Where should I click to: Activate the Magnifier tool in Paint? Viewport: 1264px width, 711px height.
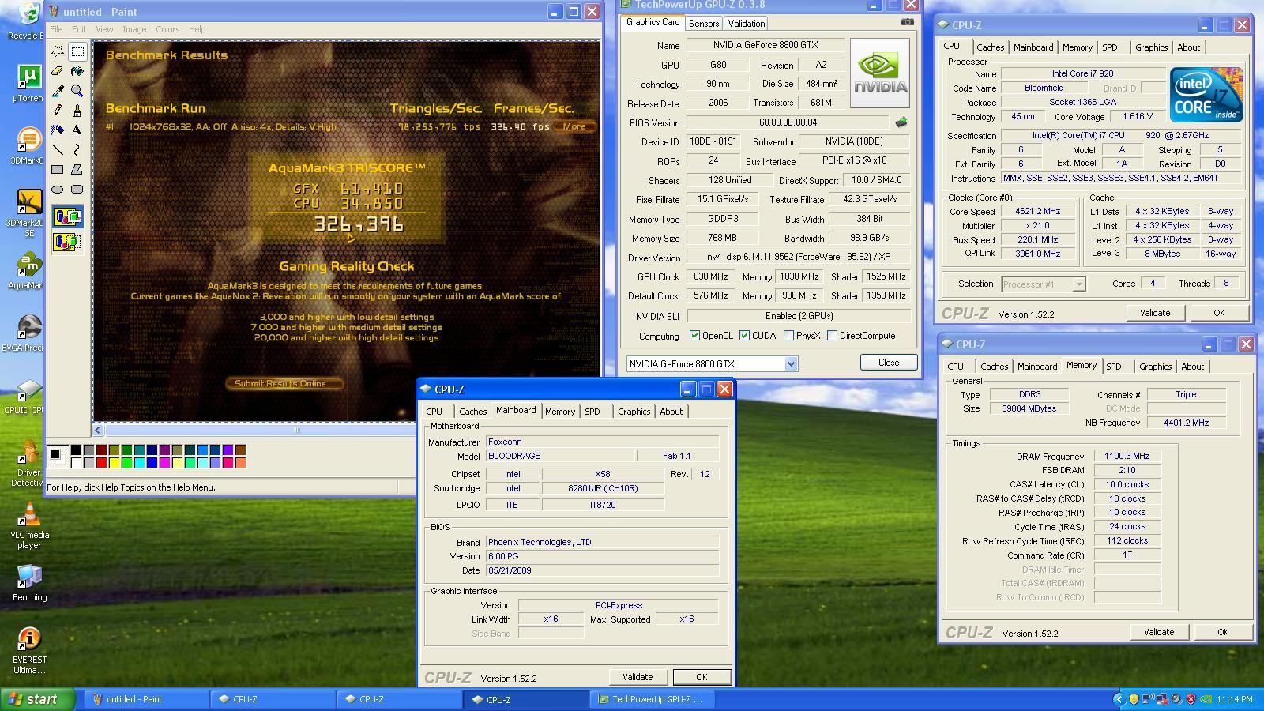77,91
